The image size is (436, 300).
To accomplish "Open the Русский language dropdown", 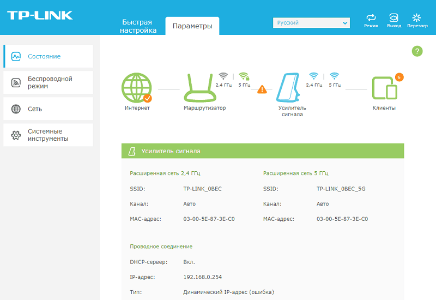I will tap(311, 23).
